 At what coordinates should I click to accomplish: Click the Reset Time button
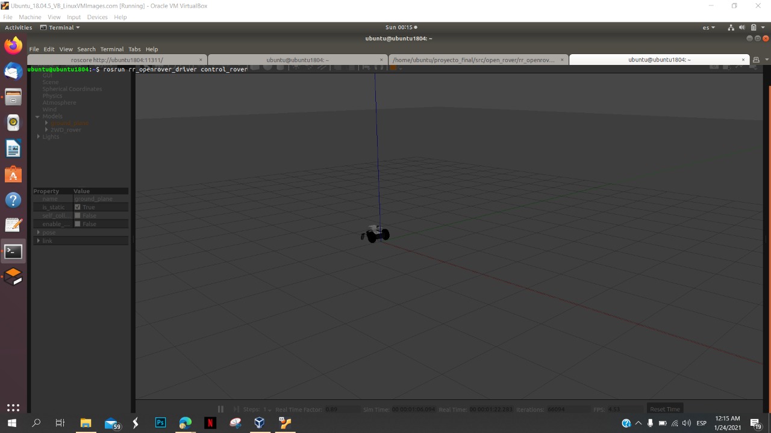pos(665,409)
